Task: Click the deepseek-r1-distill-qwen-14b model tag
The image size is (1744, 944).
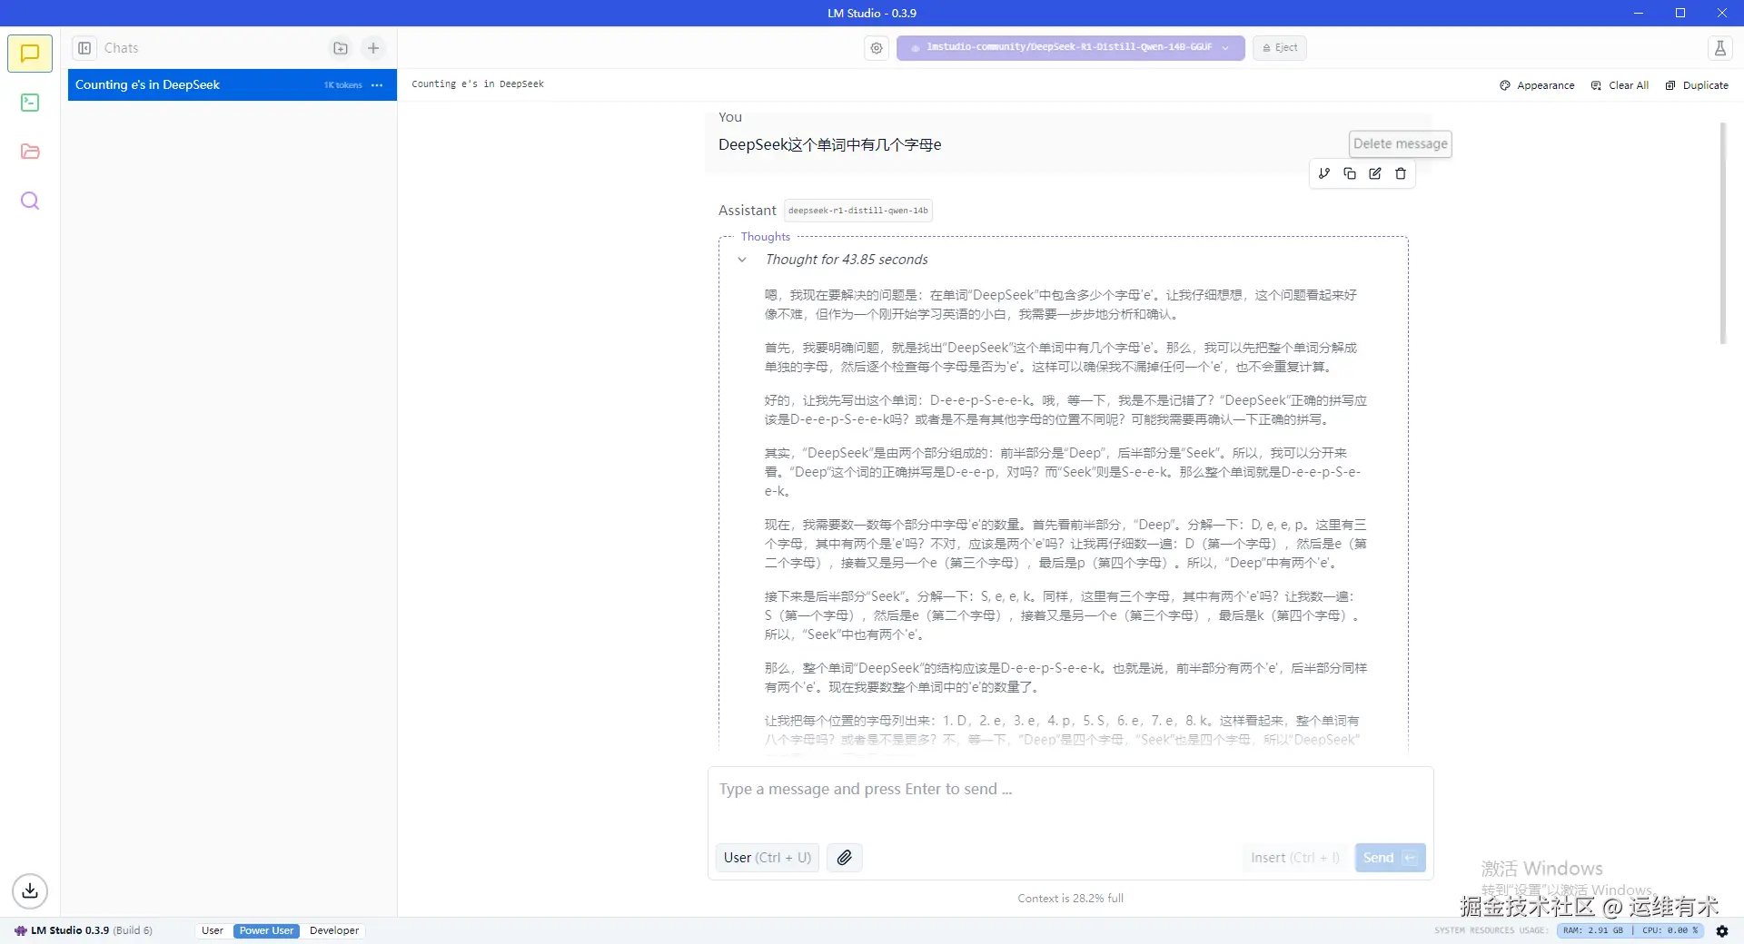Action: [x=858, y=211]
